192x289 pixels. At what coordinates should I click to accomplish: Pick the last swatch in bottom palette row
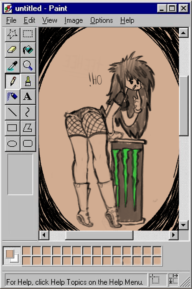click(x=157, y=260)
